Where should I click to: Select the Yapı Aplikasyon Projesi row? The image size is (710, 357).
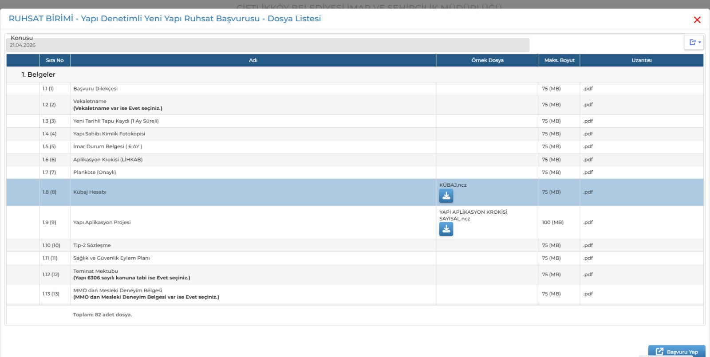tap(355, 222)
